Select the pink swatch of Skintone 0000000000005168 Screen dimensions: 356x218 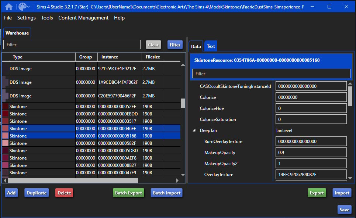click(x=5, y=136)
